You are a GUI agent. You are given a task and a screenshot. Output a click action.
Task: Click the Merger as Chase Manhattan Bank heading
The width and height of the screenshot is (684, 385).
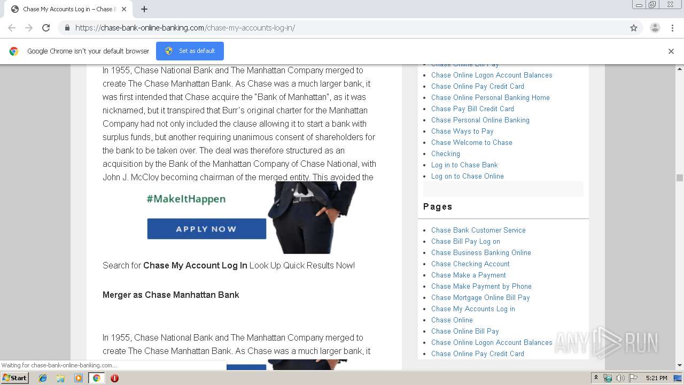(171, 295)
